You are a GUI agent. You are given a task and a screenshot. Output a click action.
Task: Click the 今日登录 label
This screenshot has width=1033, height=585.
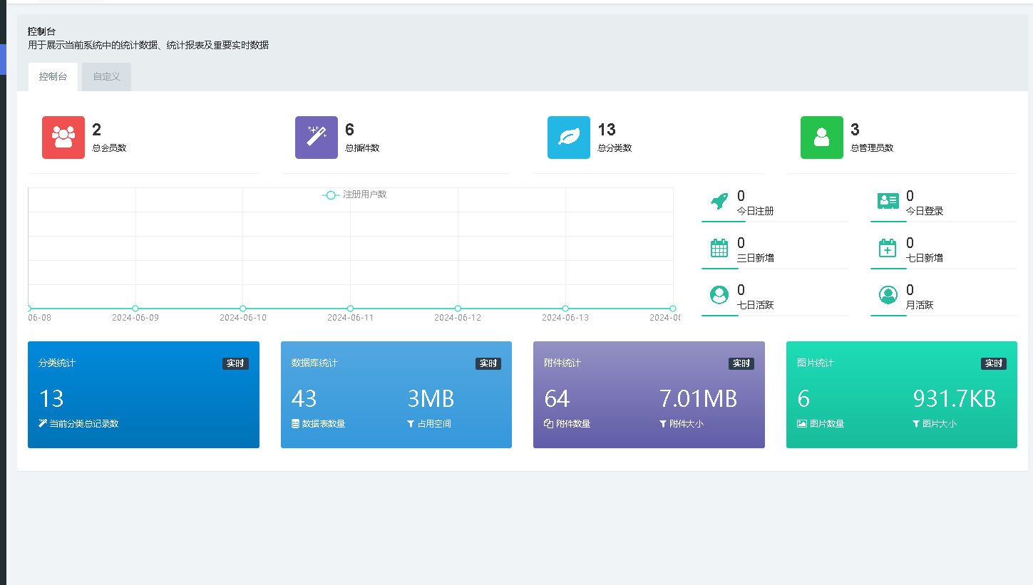924,211
